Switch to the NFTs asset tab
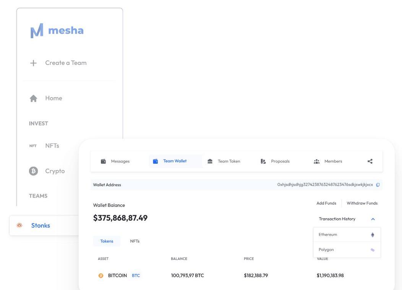 tap(135, 241)
